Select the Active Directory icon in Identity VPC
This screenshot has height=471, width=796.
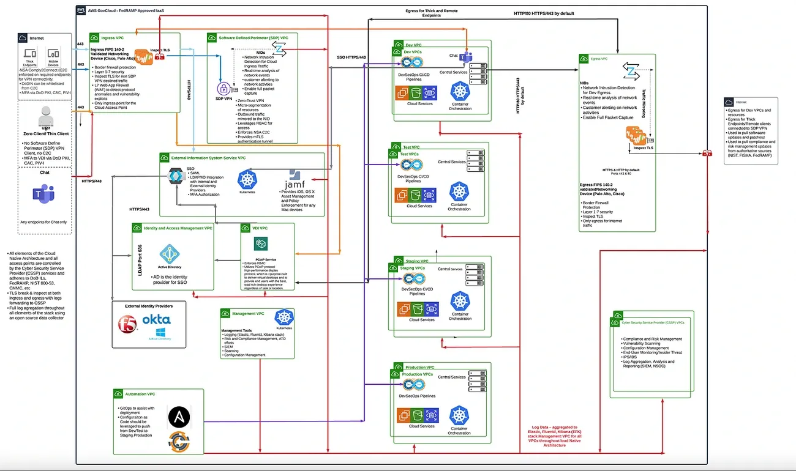click(169, 254)
